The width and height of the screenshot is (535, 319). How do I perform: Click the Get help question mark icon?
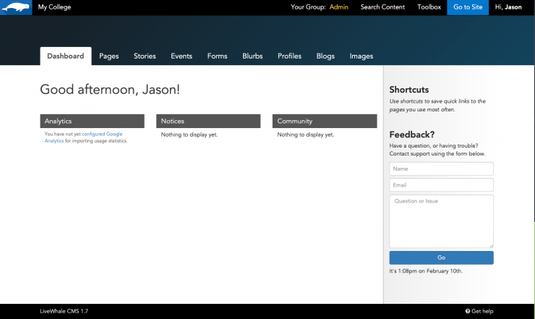tap(468, 311)
